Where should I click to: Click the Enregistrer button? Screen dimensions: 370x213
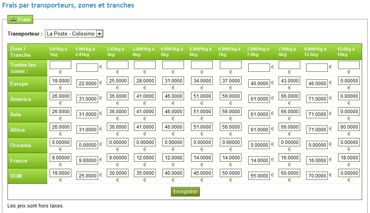point(185,192)
